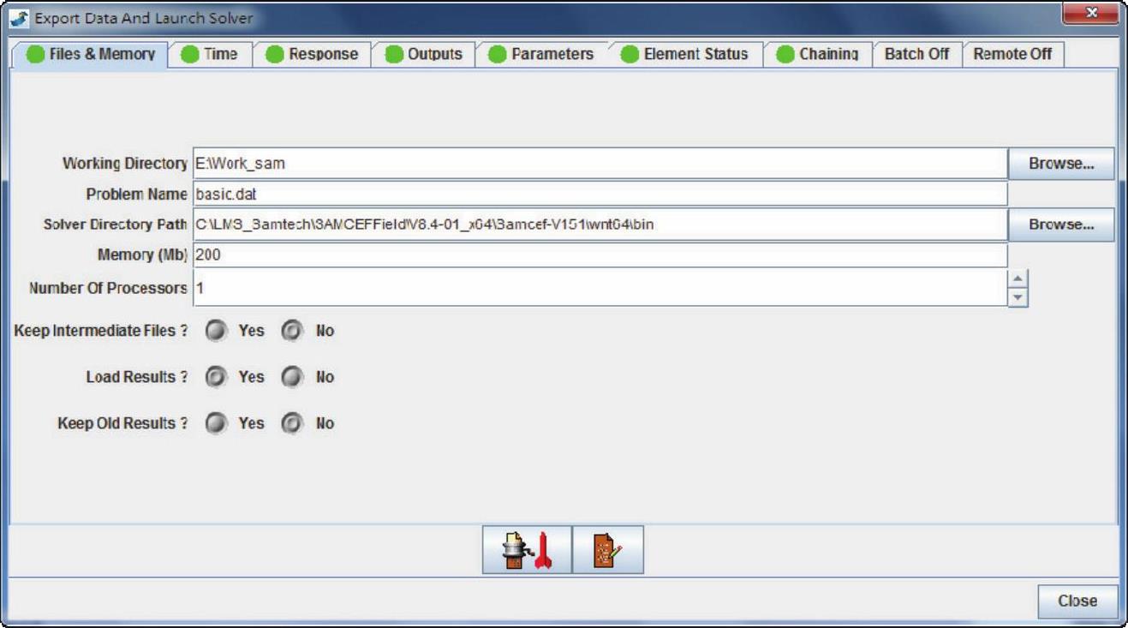Open the Response tab
This screenshot has height=628, width=1128.
[x=312, y=54]
